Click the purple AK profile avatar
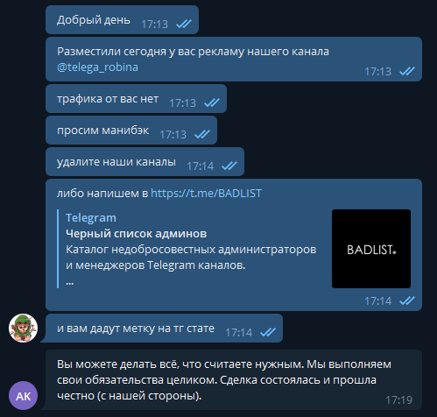The width and height of the screenshot is (437, 417). [23, 396]
